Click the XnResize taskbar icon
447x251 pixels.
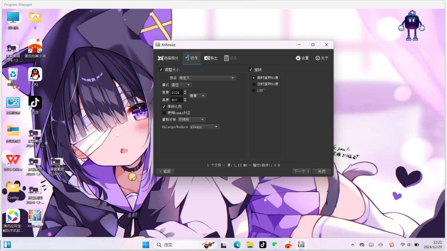pyautogui.click(x=301, y=245)
